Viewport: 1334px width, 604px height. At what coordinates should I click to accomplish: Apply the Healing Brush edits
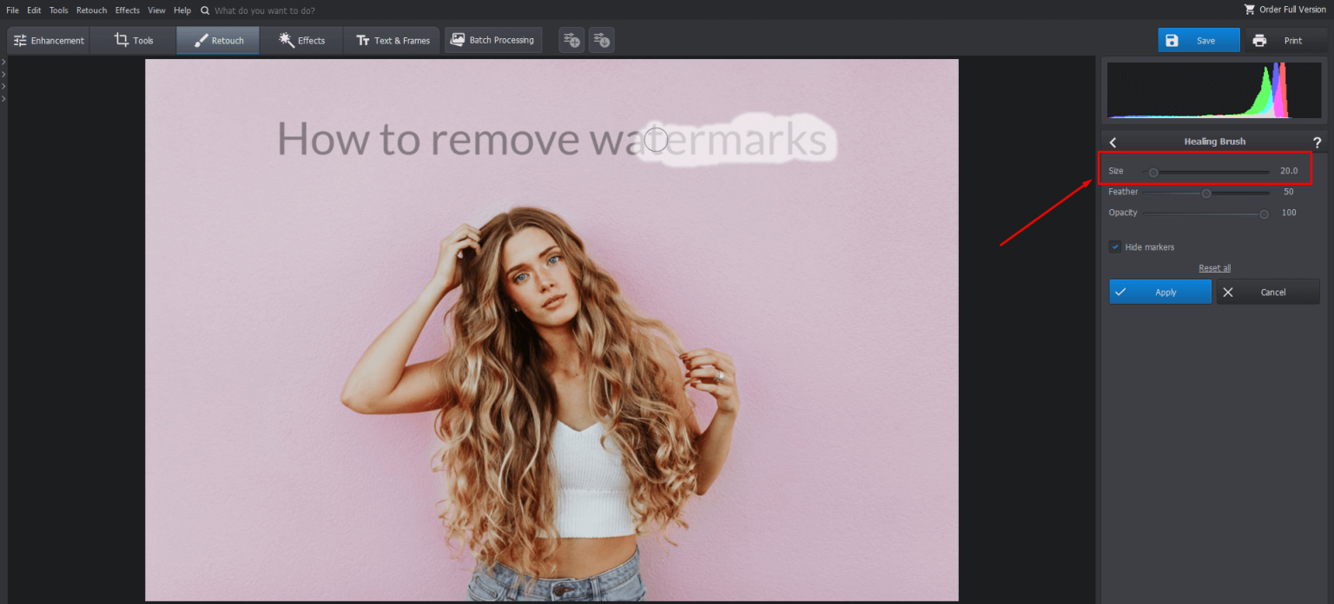(x=1159, y=292)
